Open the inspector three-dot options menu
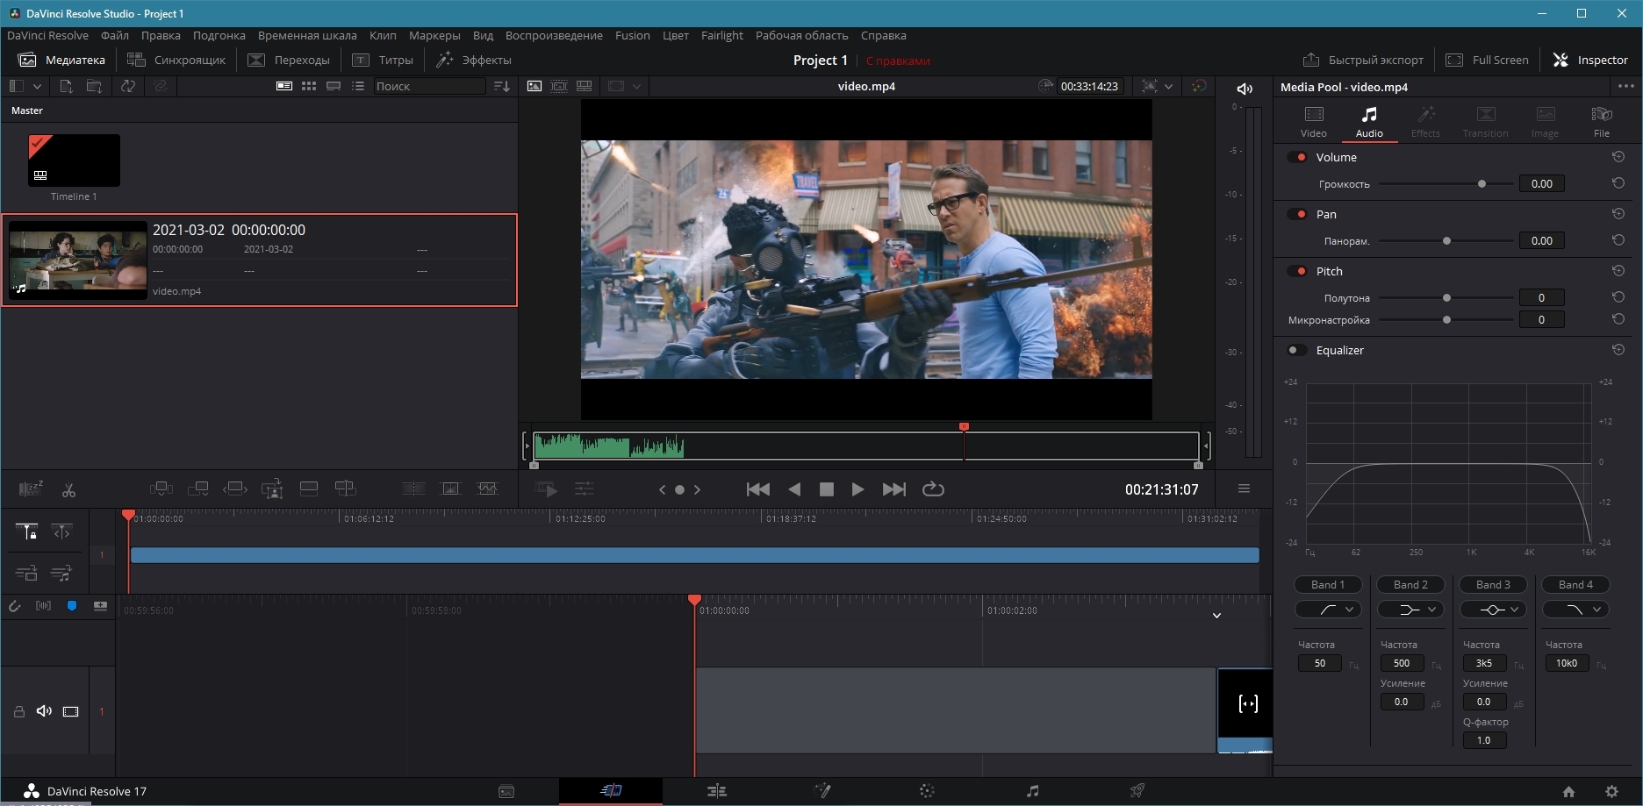Screen dimensions: 1643x806 coord(1625,86)
